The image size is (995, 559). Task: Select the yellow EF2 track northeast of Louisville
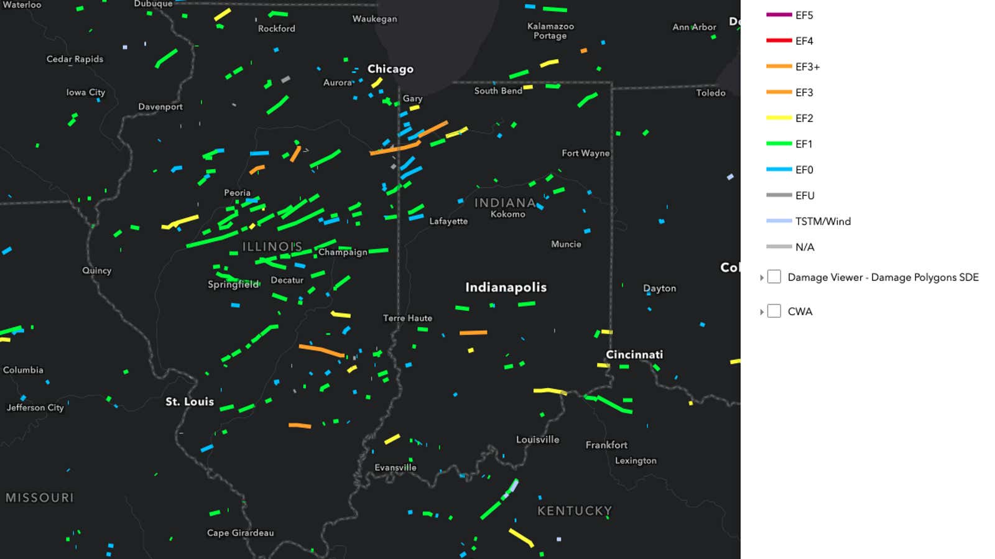[550, 391]
